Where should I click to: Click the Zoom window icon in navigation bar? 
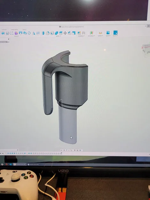(71, 150)
